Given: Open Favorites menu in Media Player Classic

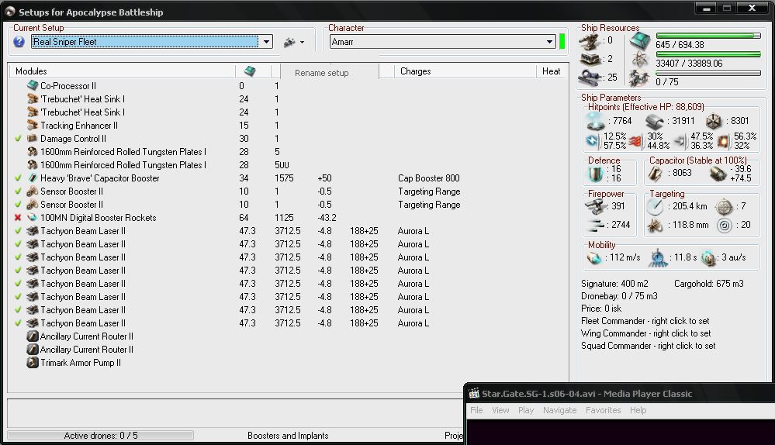Looking at the screenshot, I should pos(603,410).
